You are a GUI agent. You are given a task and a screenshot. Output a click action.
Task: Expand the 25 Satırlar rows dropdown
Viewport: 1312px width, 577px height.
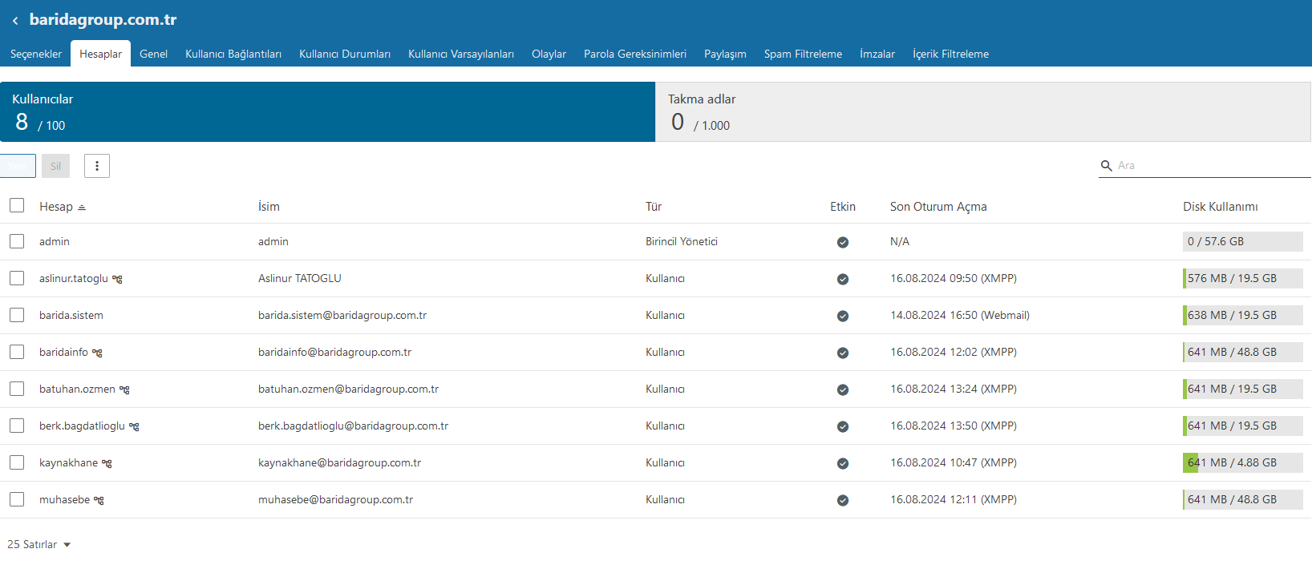click(39, 545)
